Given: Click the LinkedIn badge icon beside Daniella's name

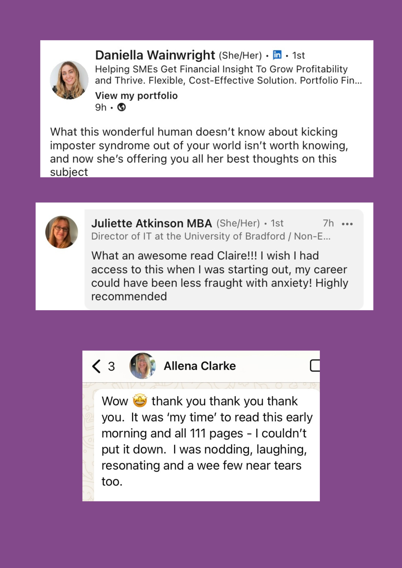Looking at the screenshot, I should pos(277,55).
